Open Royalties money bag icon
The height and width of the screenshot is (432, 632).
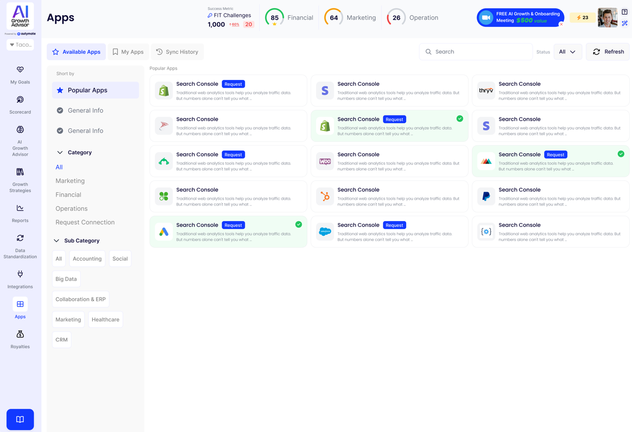(20, 335)
